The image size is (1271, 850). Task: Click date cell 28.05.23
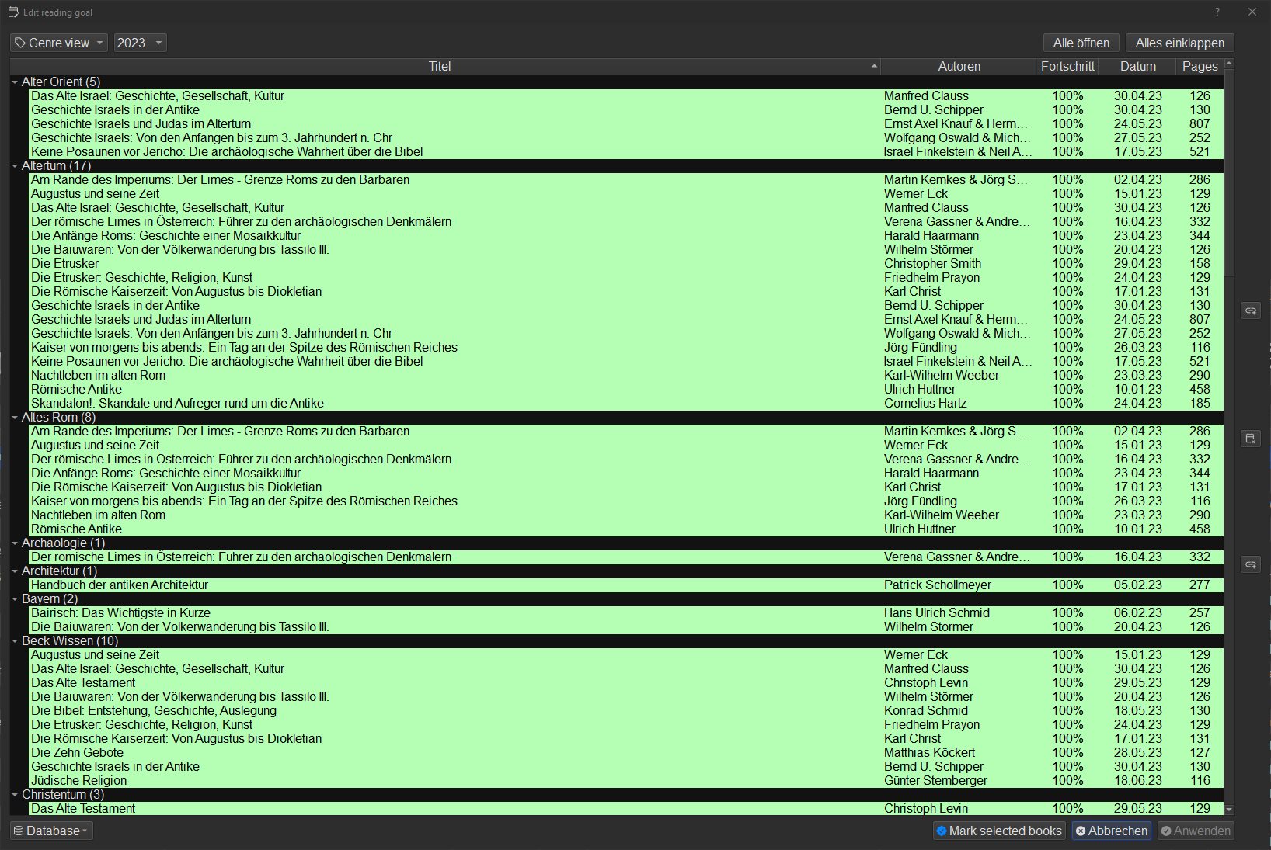point(1138,752)
